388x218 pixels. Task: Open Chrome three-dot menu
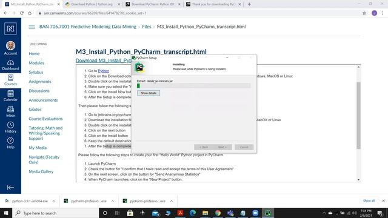pyautogui.click(x=383, y=13)
